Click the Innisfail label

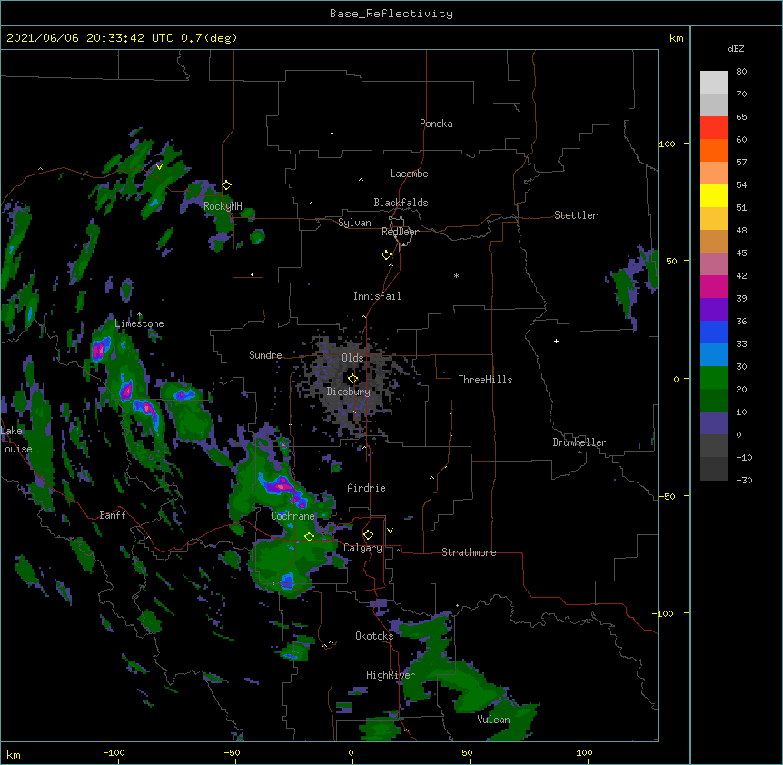pyautogui.click(x=377, y=296)
